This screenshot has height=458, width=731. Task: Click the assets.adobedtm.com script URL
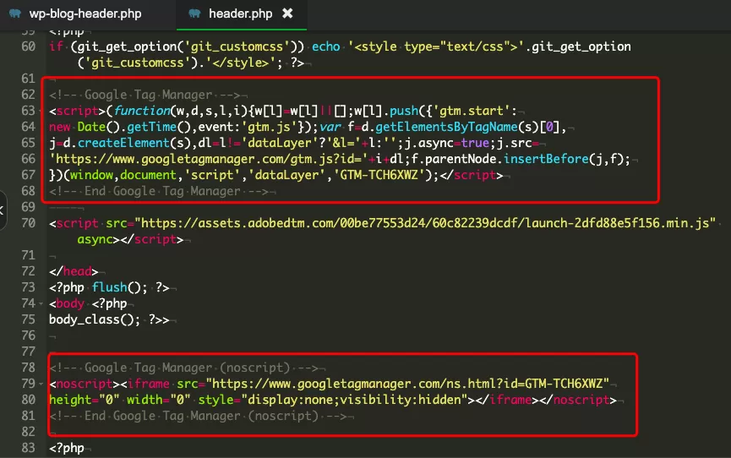click(425, 223)
